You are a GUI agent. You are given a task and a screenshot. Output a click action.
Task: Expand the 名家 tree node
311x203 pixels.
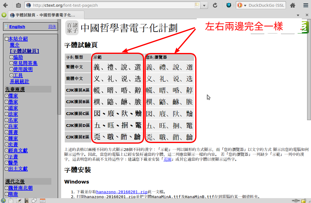pyautogui.click(x=6, y=120)
